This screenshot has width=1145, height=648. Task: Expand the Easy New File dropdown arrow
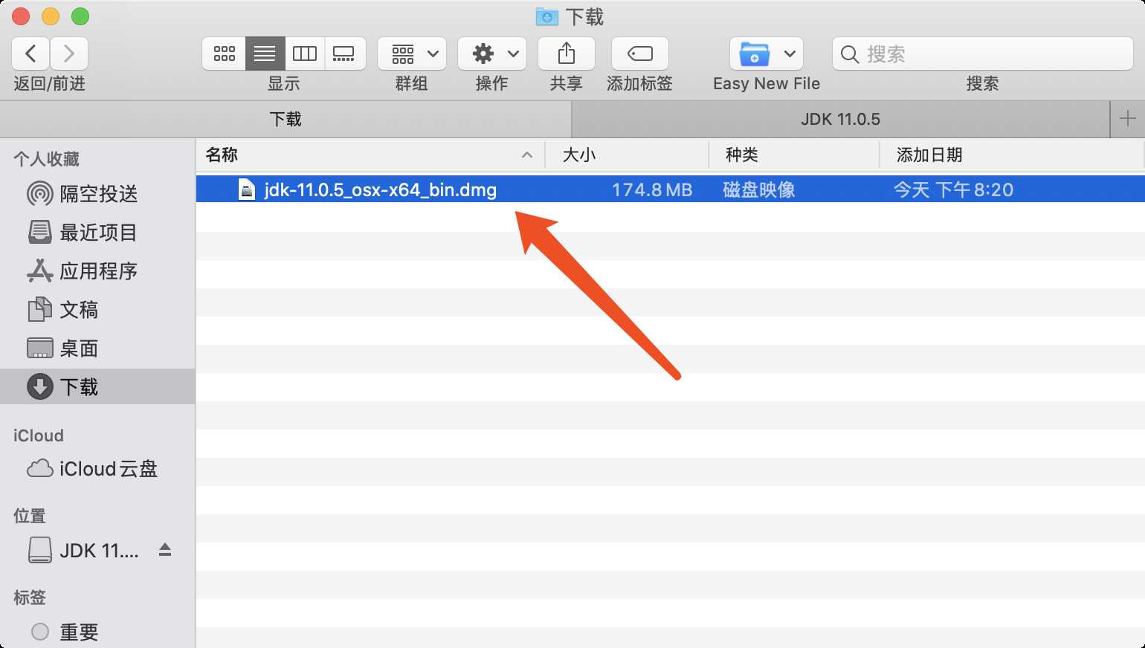coord(790,54)
